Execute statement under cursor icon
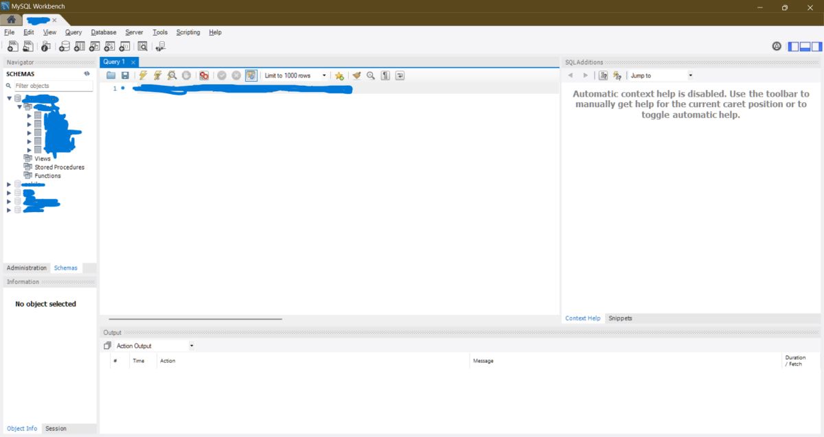Screen dimensions: 824x437 [x=157, y=75]
